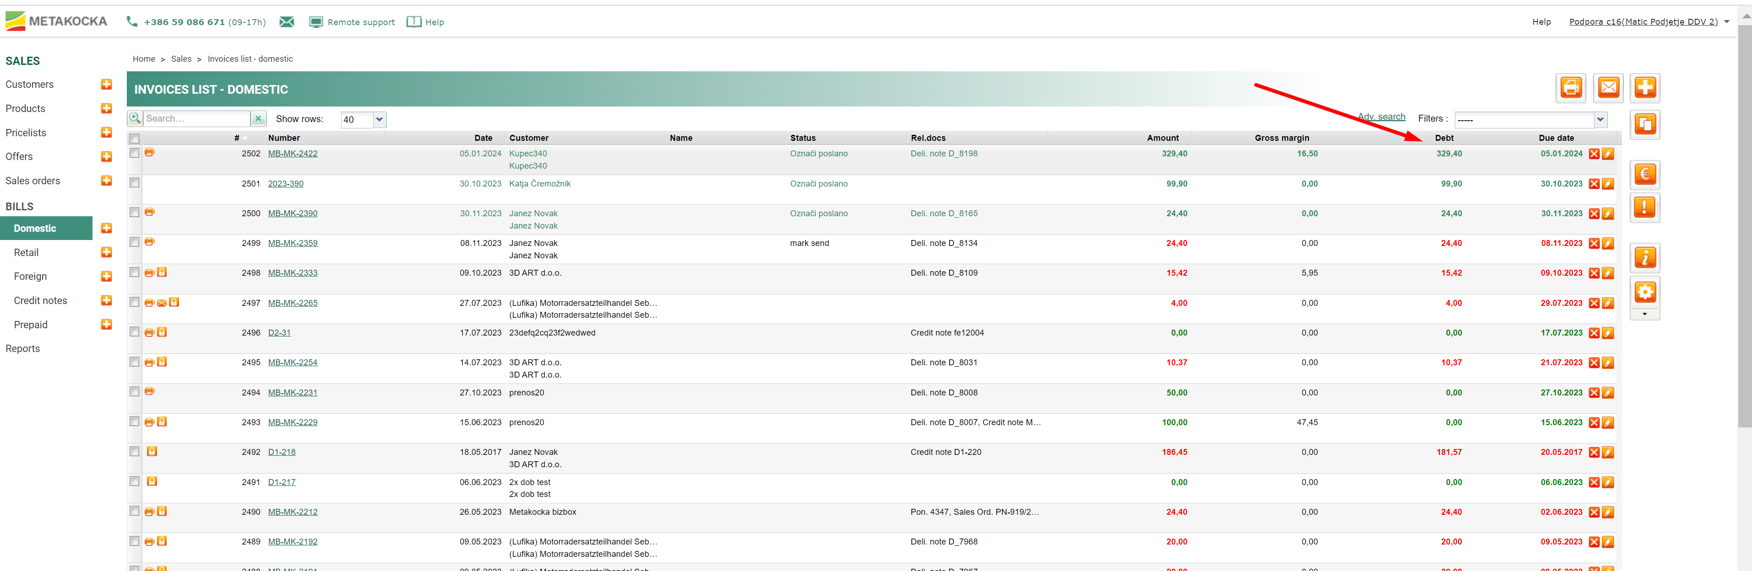Select checkbox for invoice MB-MK-2359
The image size is (1752, 571).
pyautogui.click(x=135, y=242)
